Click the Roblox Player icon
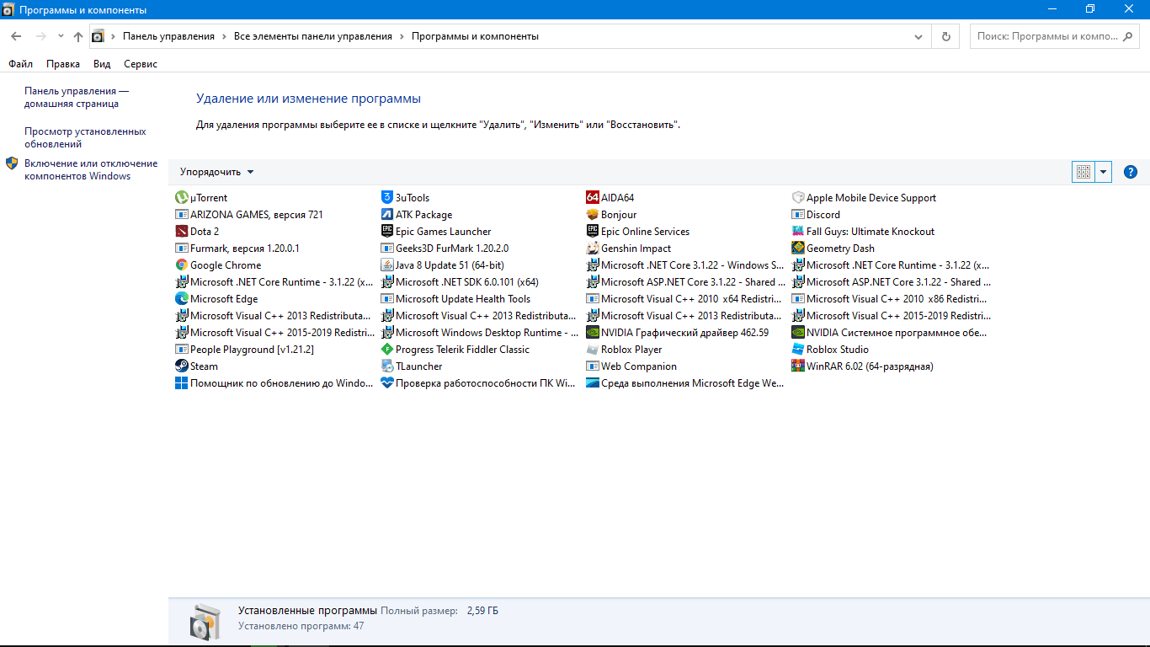Screen dimensions: 1150x647 593,350
